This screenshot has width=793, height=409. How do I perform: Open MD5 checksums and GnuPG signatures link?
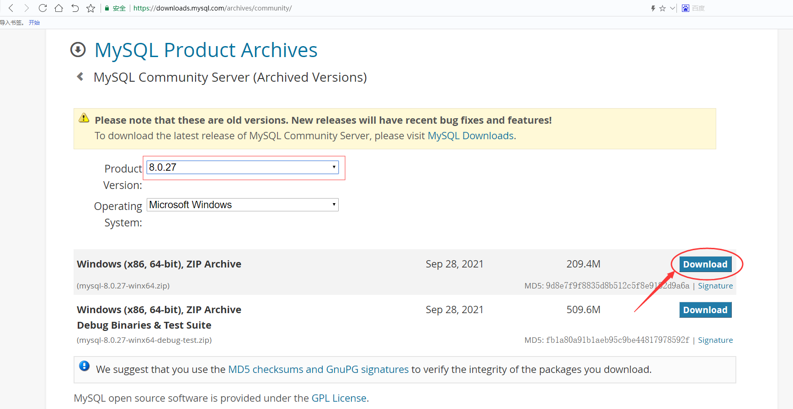(319, 369)
